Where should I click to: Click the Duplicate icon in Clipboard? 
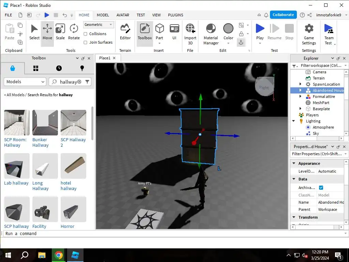click(20, 42)
